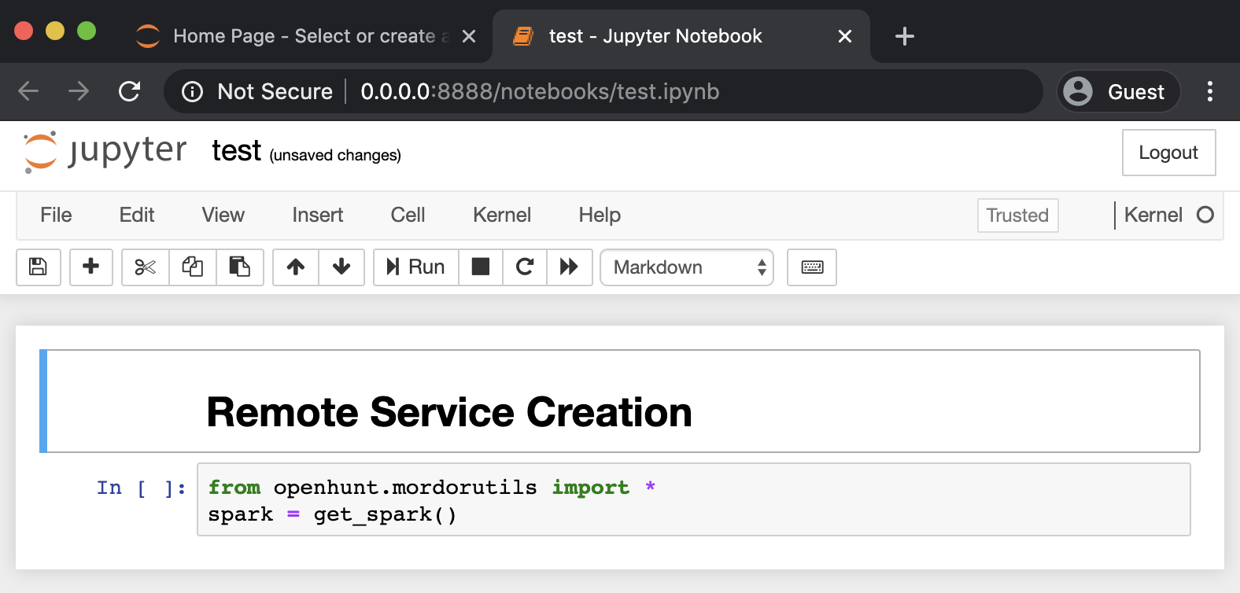Click the Logout button
This screenshot has width=1240, height=593.
[1168, 153]
